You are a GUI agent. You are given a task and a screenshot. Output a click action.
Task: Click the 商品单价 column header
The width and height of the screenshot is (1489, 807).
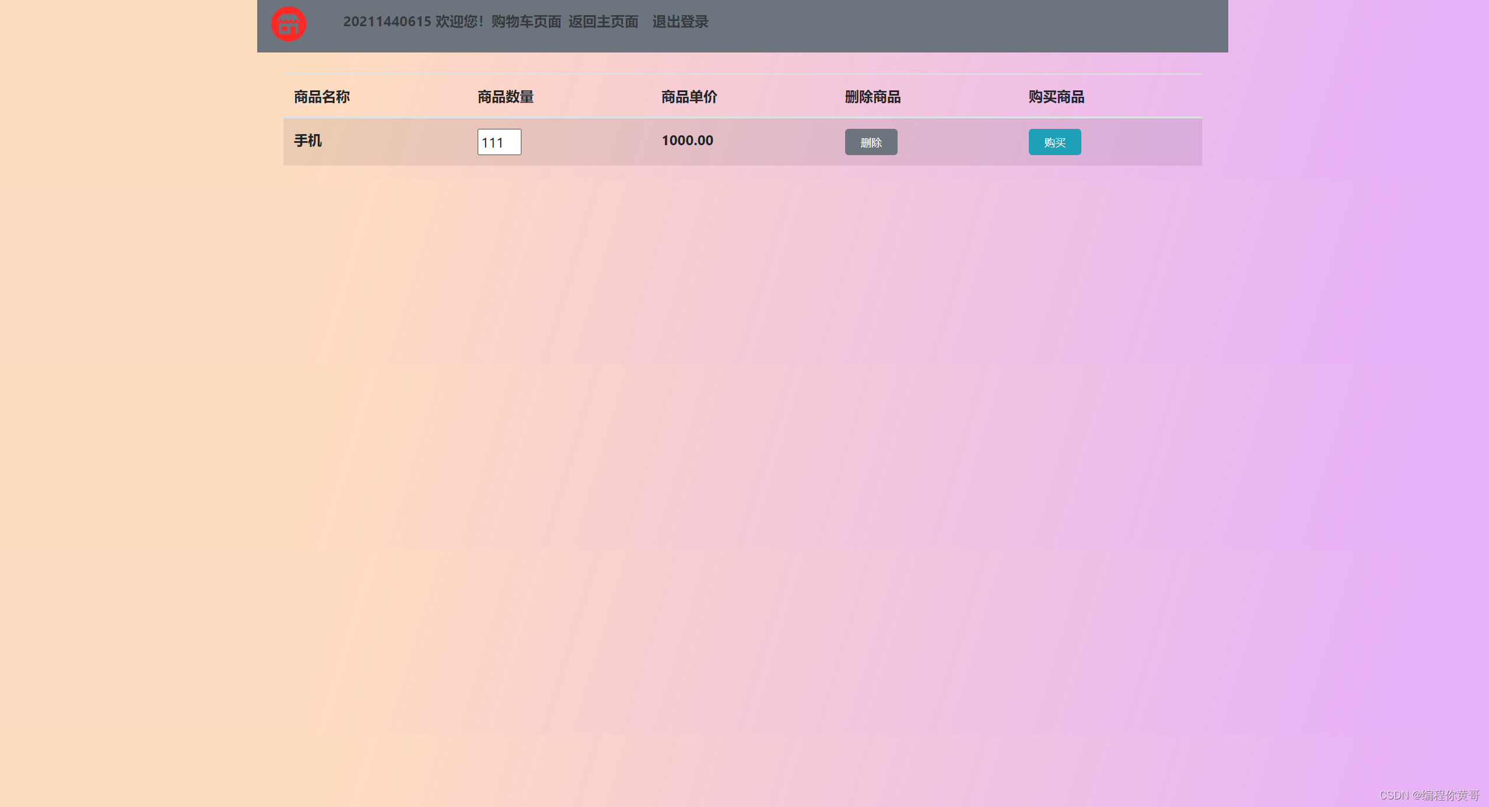pos(689,97)
